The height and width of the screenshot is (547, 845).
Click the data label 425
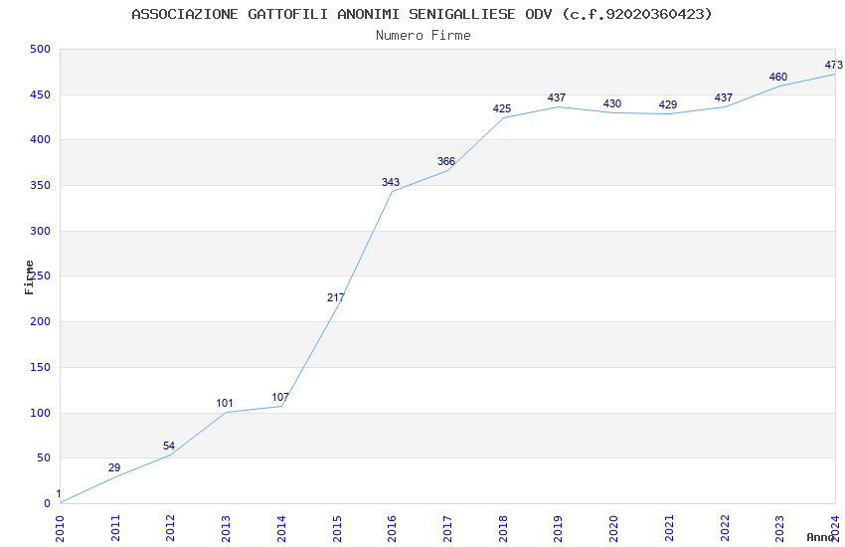pos(502,108)
